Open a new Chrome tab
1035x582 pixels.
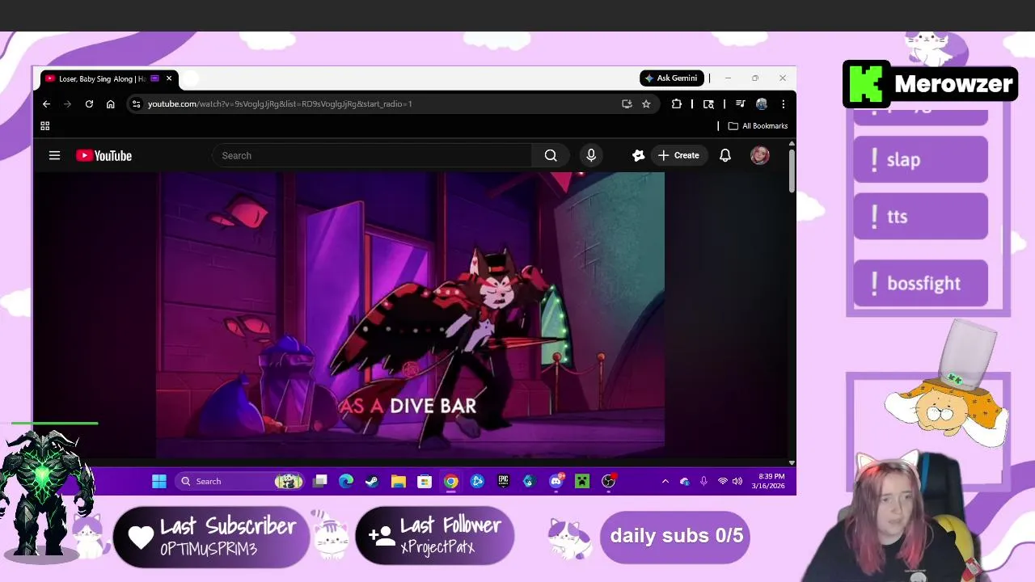pyautogui.click(x=191, y=78)
